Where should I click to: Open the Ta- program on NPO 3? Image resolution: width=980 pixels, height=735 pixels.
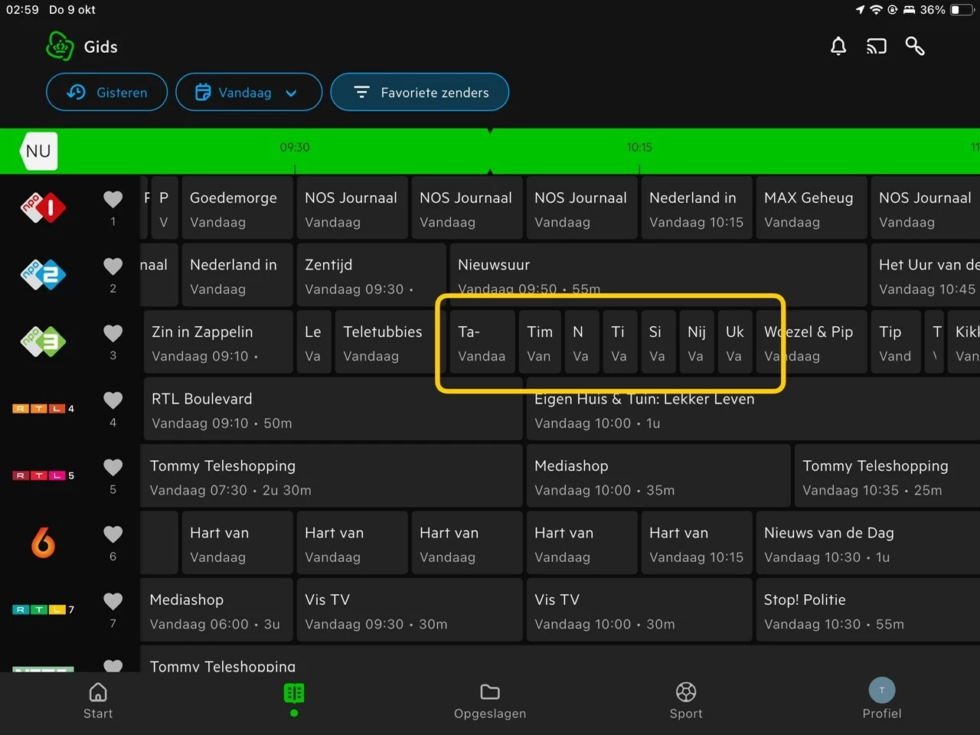coord(482,342)
